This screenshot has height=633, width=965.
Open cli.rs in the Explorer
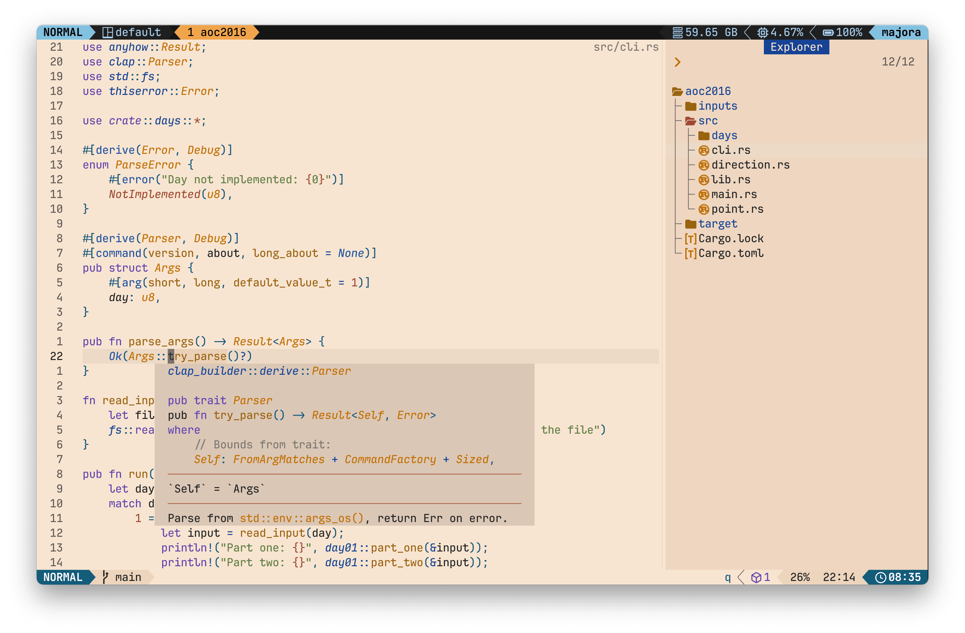[731, 150]
